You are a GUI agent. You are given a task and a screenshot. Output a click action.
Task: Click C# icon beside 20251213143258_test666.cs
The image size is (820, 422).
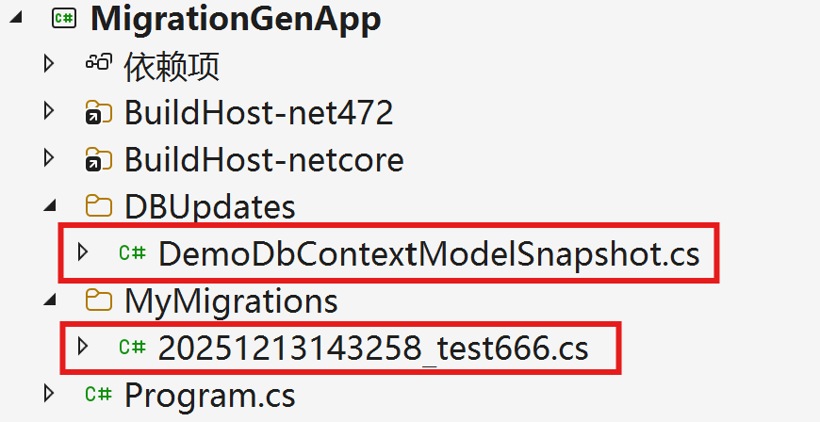pyautogui.click(x=131, y=348)
